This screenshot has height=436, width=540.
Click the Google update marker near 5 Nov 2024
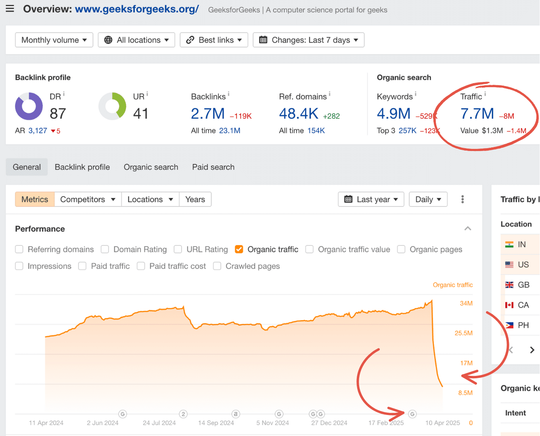pyautogui.click(x=279, y=414)
